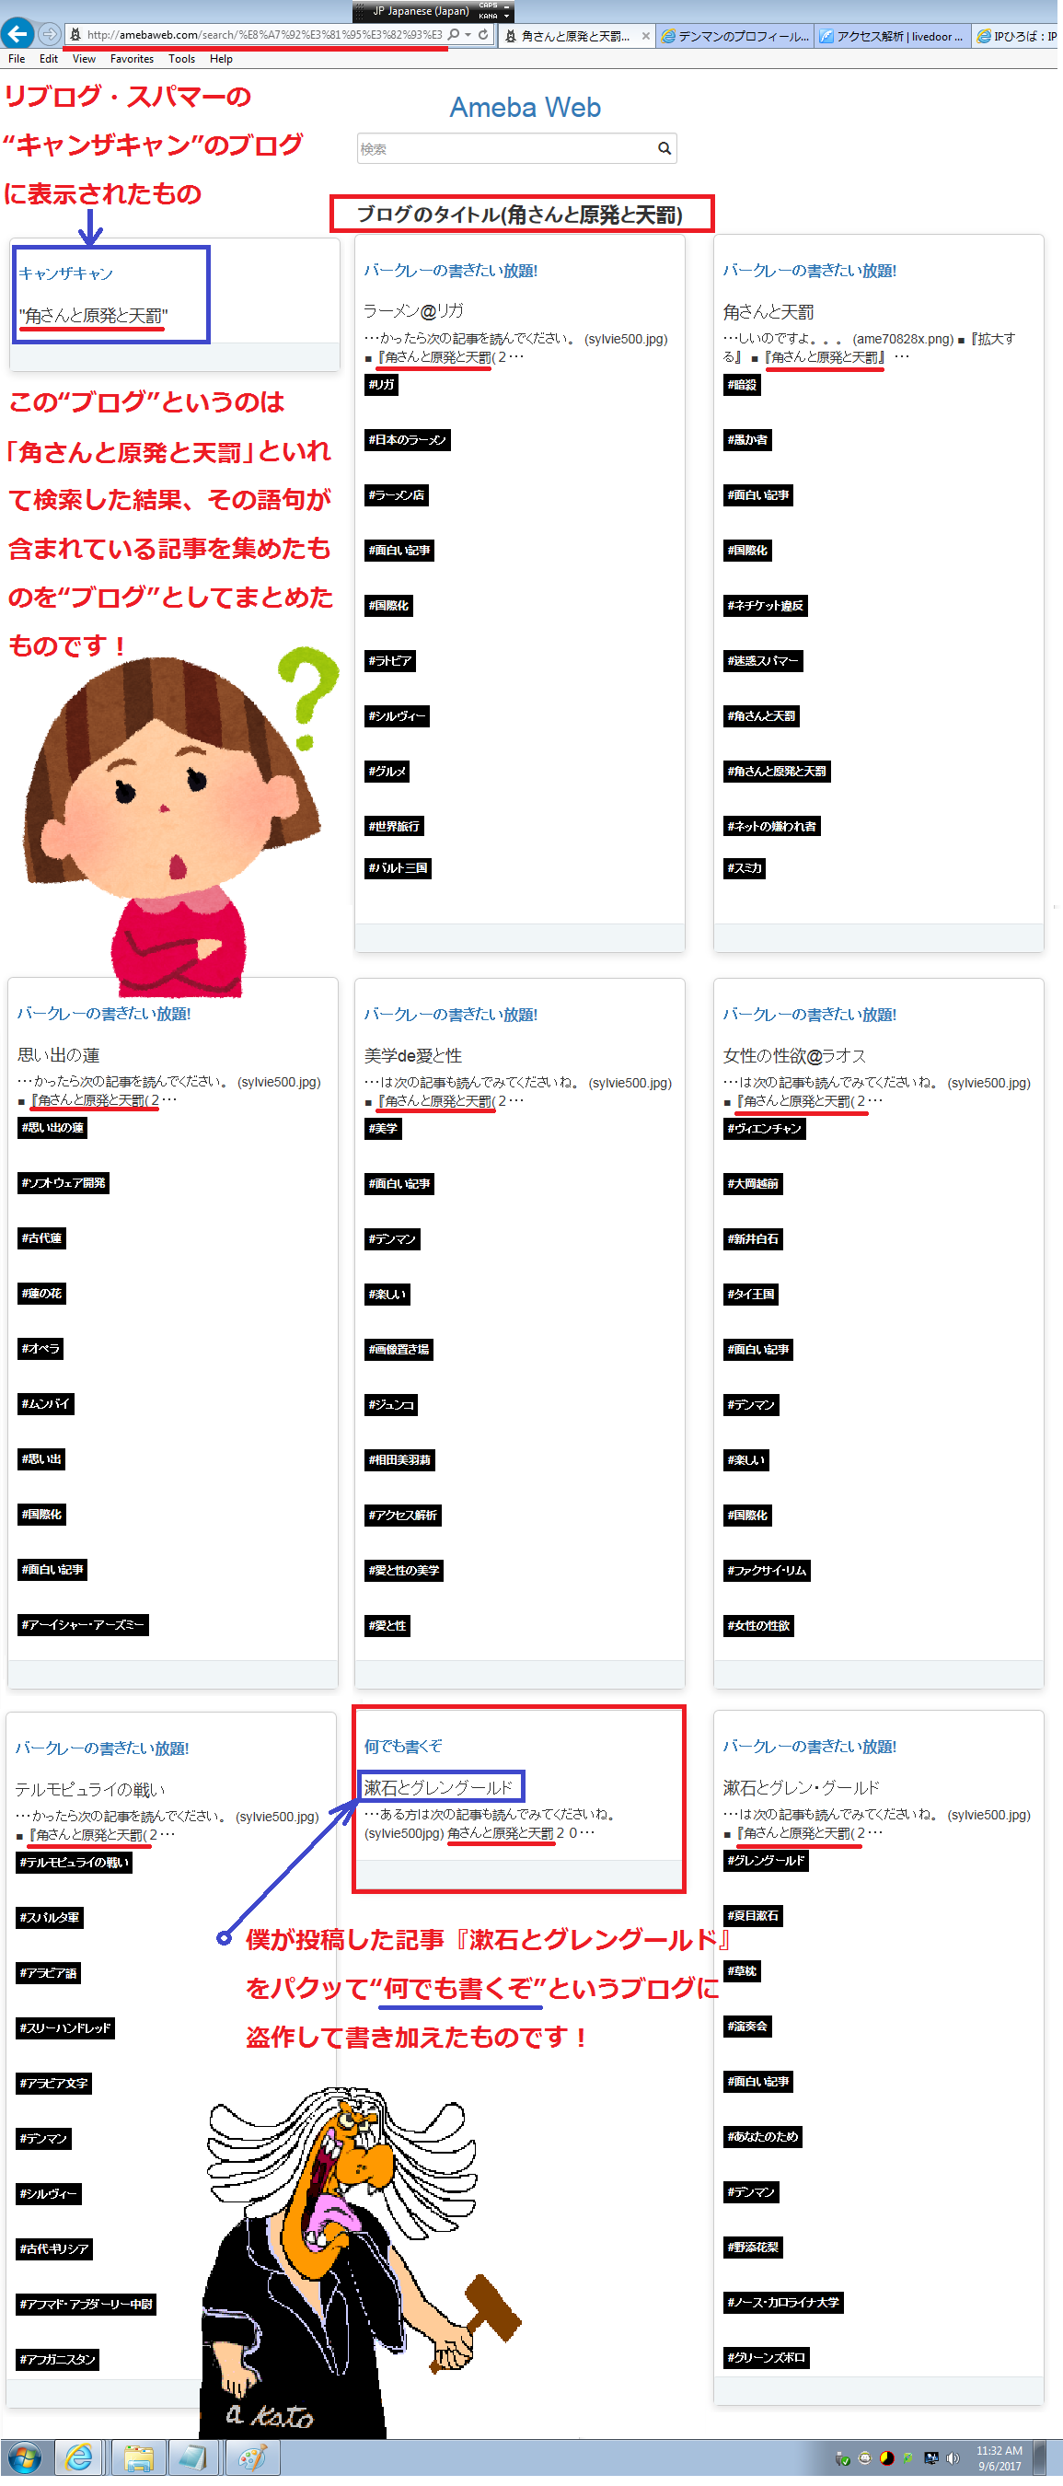Click the Ameba Web site title
This screenshot has height=2486, width=1063.
point(525,107)
